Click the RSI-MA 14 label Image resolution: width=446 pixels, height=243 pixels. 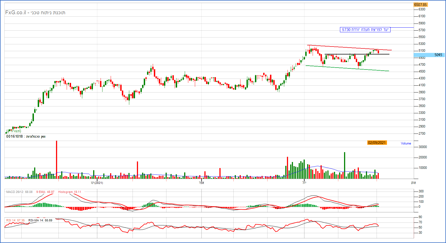coord(40,220)
